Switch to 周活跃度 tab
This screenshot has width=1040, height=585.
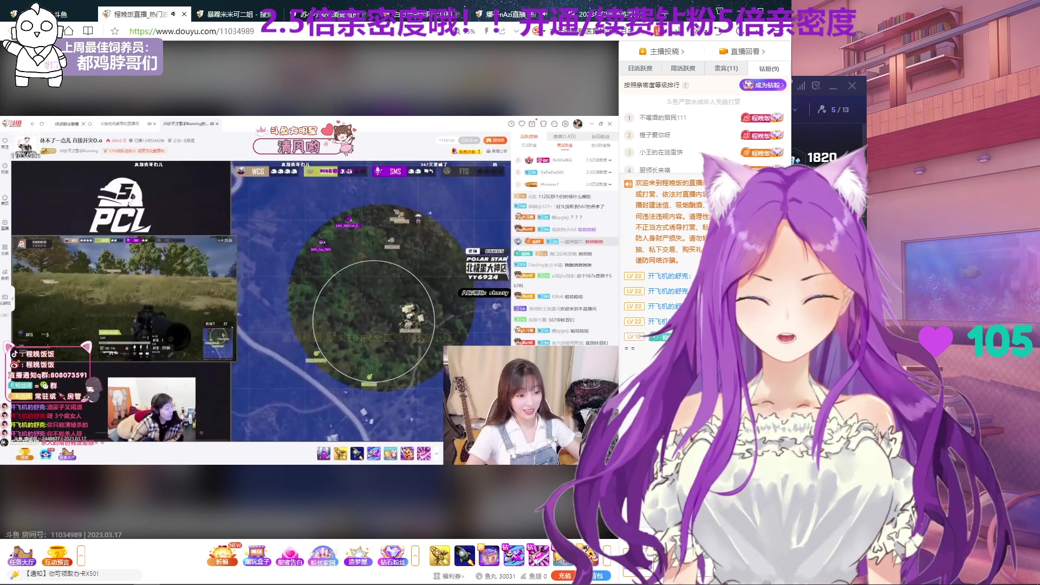[x=682, y=68]
